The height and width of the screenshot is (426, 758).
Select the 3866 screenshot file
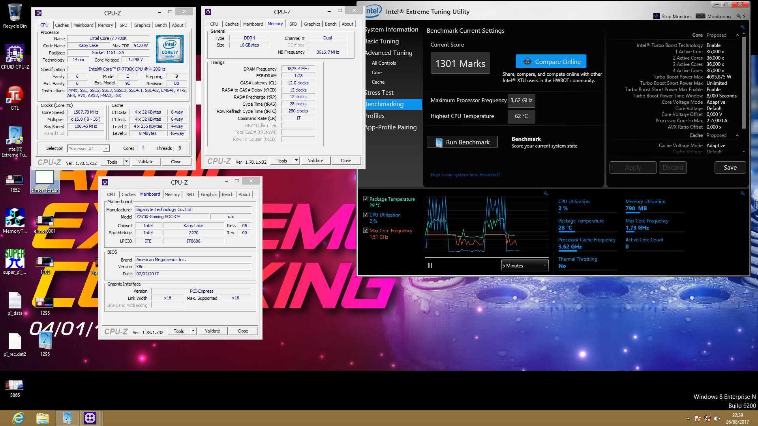15,389
